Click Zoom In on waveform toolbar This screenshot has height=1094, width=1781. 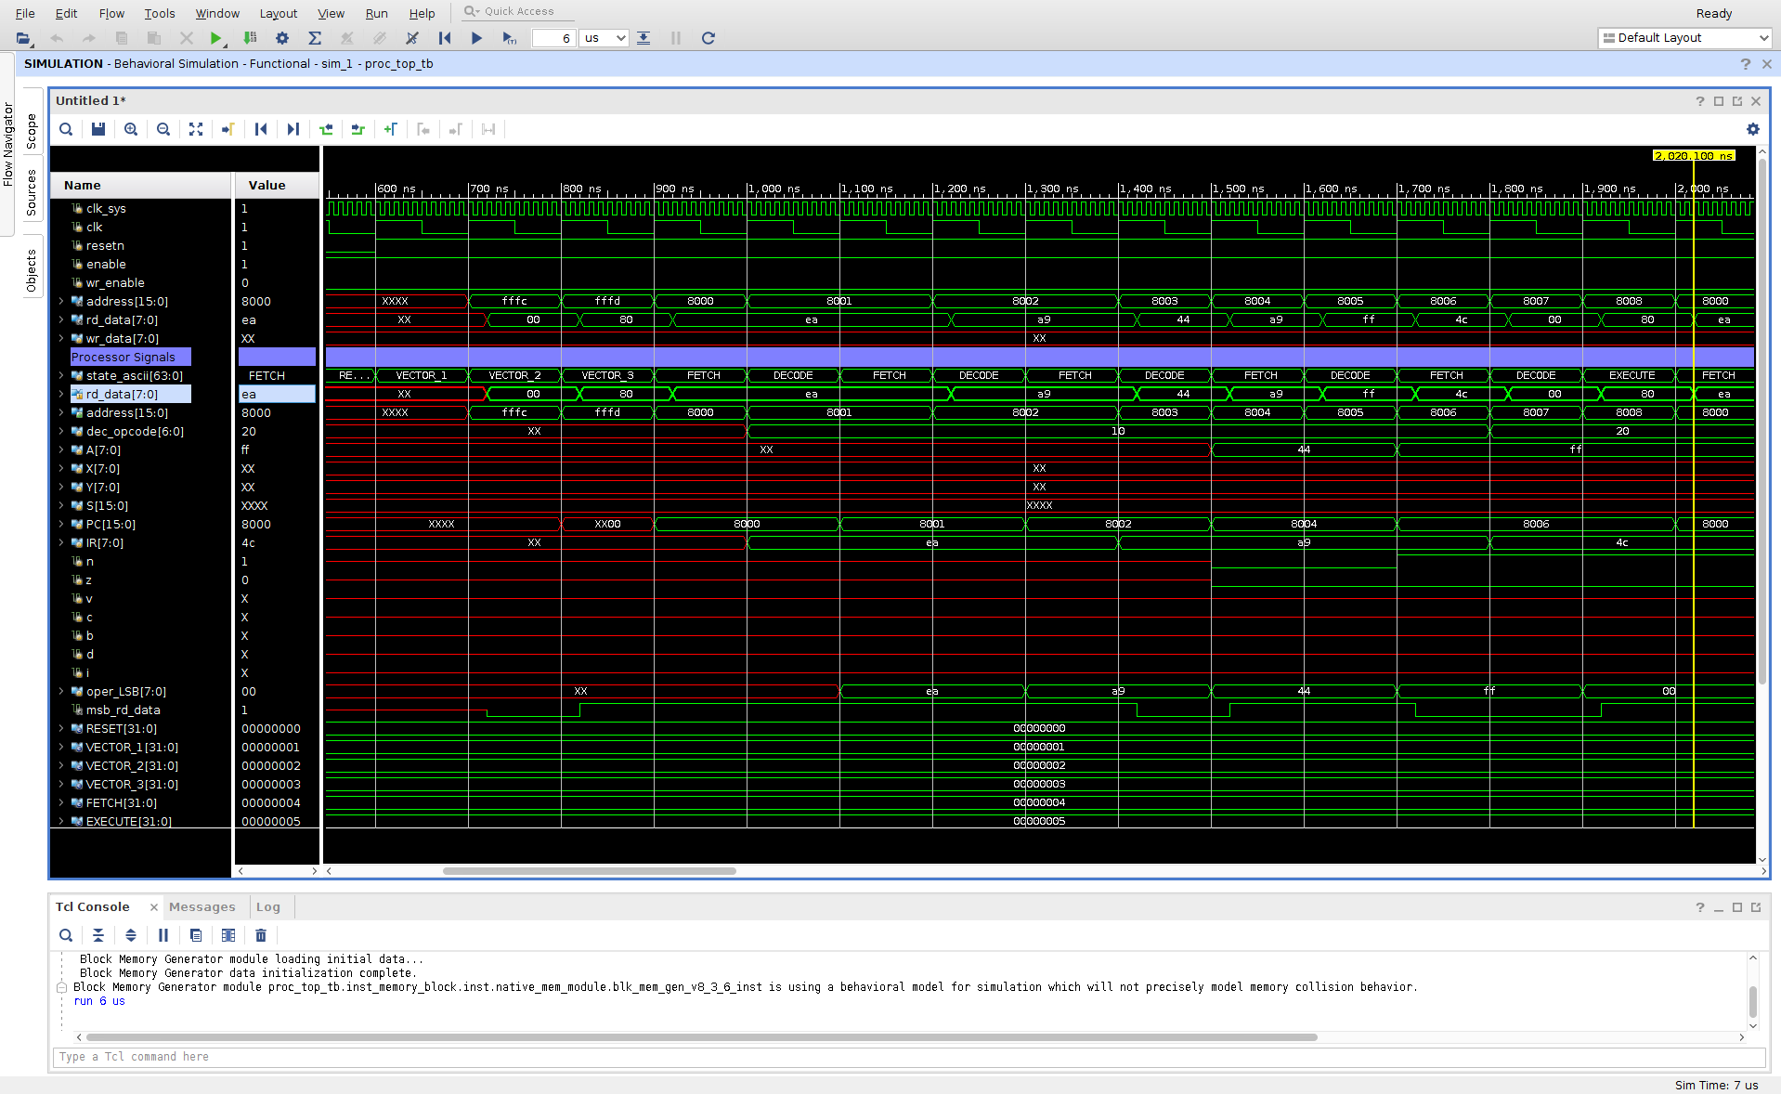pyautogui.click(x=131, y=129)
